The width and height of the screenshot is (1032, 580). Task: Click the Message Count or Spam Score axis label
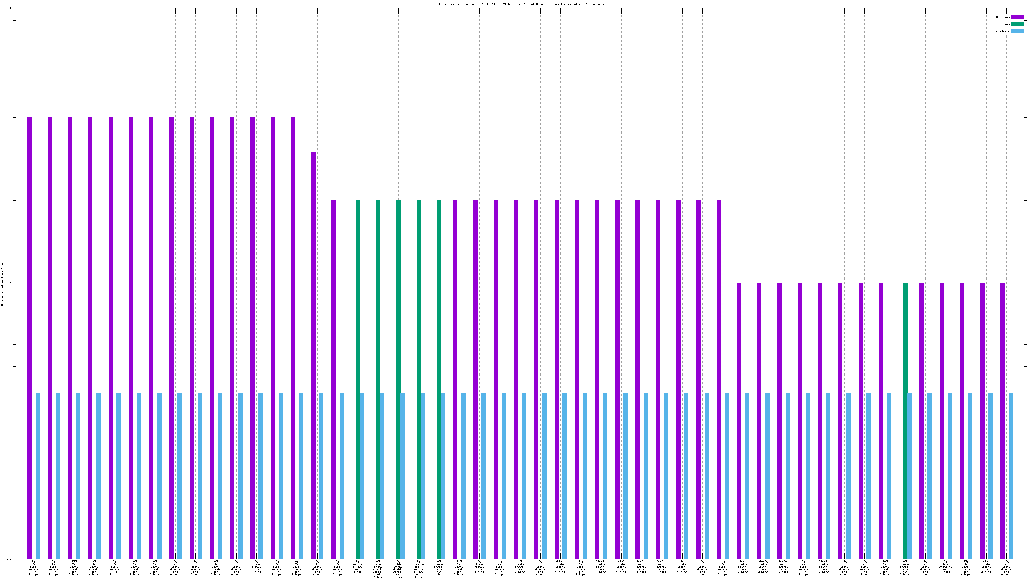click(2, 284)
